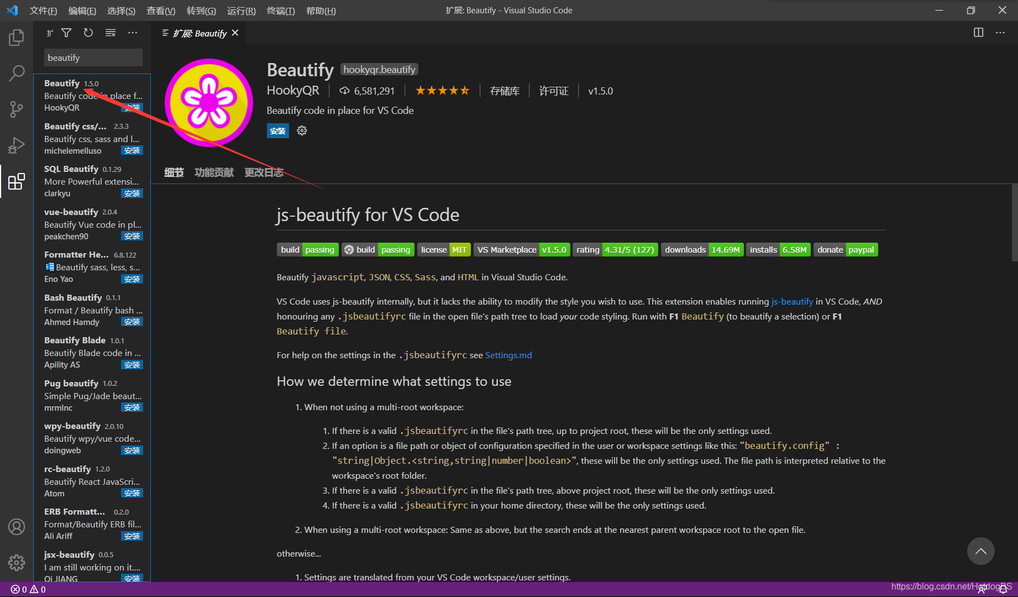Open the 编辑(E) menu
The image size is (1018, 597).
(x=82, y=11)
